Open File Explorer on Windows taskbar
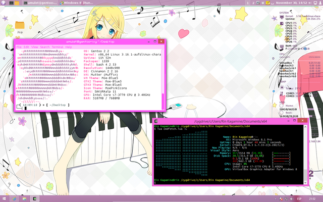 coord(24,199)
